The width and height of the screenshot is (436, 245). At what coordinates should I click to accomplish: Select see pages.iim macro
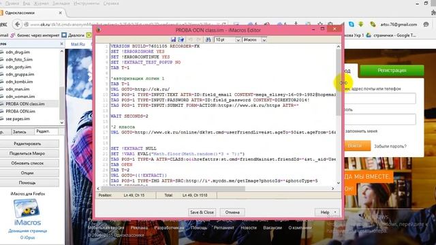18,118
